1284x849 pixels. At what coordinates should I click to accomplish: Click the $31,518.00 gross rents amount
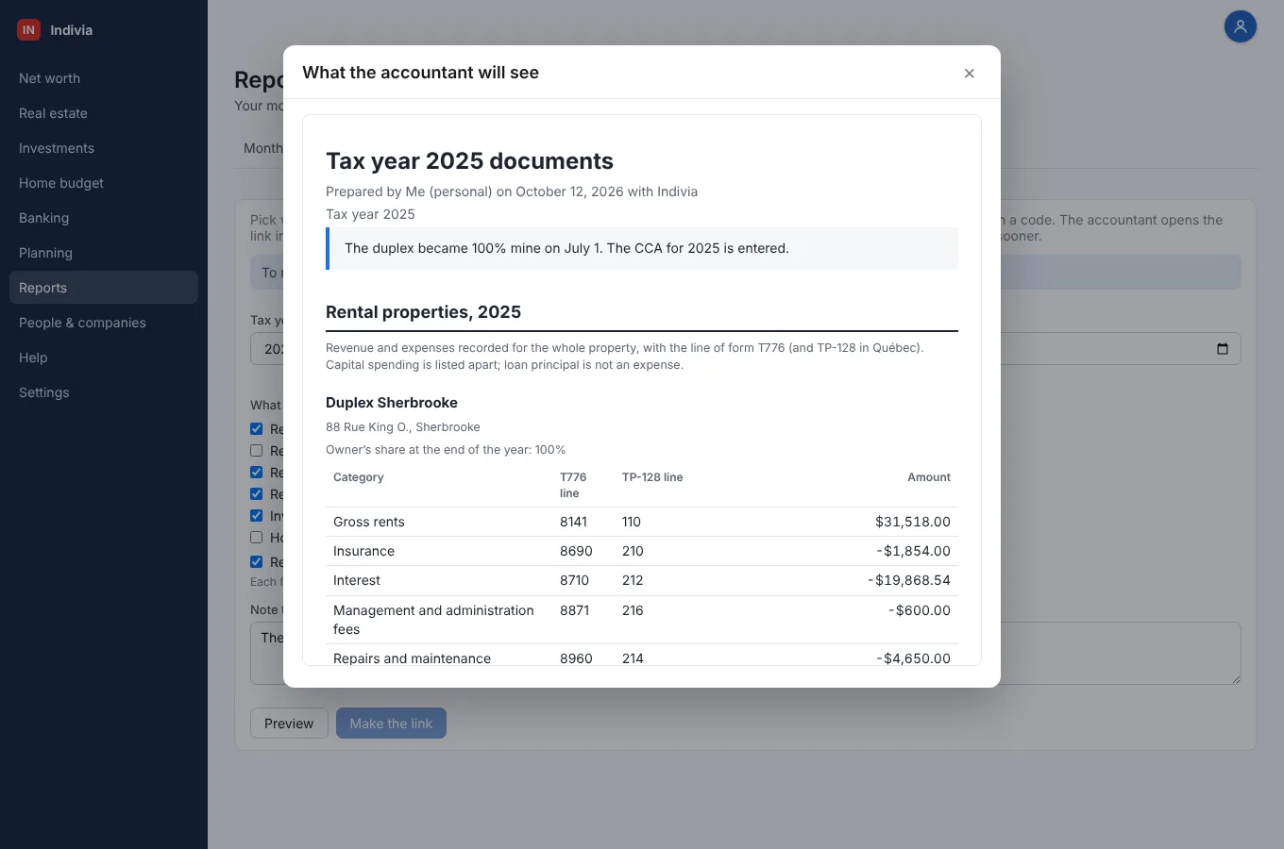pyautogui.click(x=913, y=522)
